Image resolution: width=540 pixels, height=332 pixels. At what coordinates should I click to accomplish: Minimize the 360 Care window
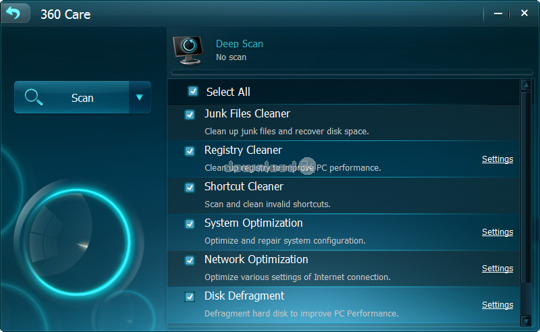click(498, 13)
